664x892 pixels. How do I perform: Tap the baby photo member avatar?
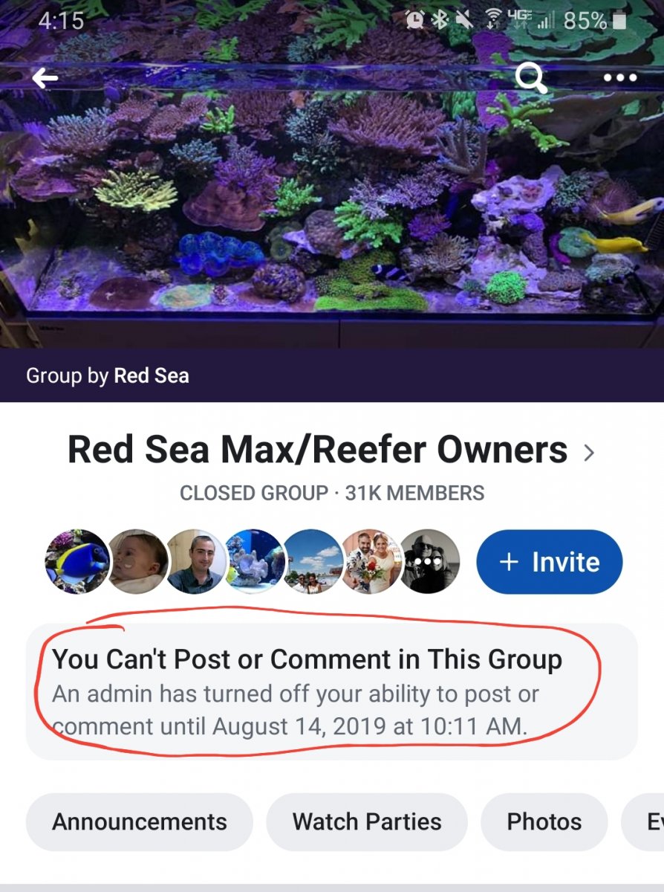pos(137,561)
